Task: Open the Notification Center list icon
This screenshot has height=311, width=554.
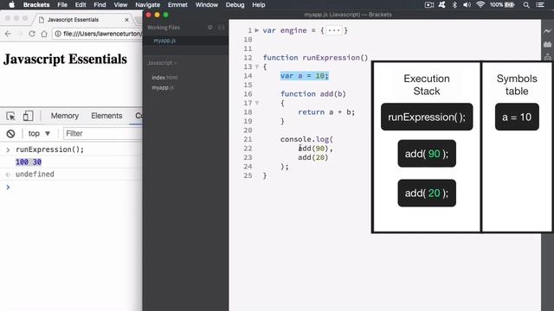Action: pyautogui.click(x=540, y=5)
